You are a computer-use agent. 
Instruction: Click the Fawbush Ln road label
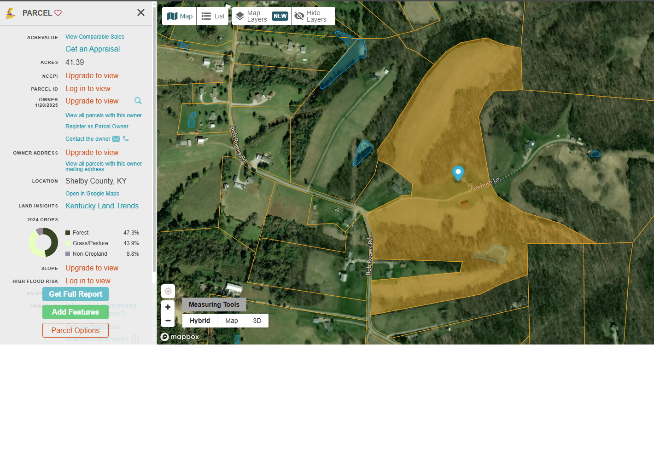485,184
